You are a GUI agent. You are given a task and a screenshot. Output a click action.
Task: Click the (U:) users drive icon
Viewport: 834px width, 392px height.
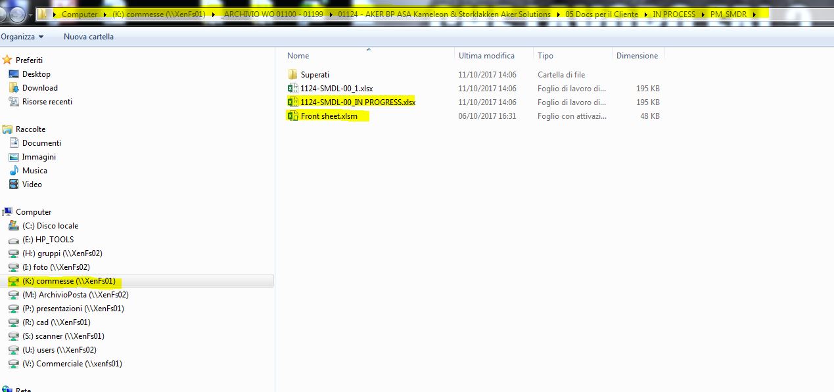[x=14, y=350]
